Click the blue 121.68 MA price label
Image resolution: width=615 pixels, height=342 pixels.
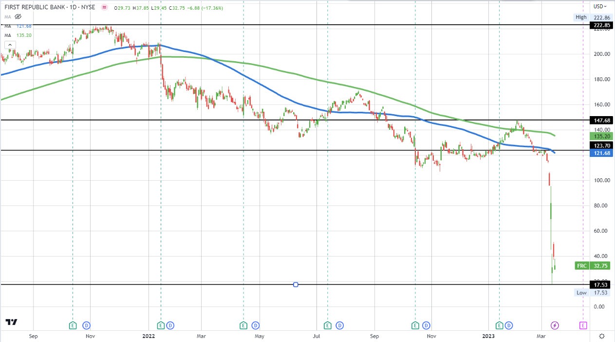(x=602, y=153)
